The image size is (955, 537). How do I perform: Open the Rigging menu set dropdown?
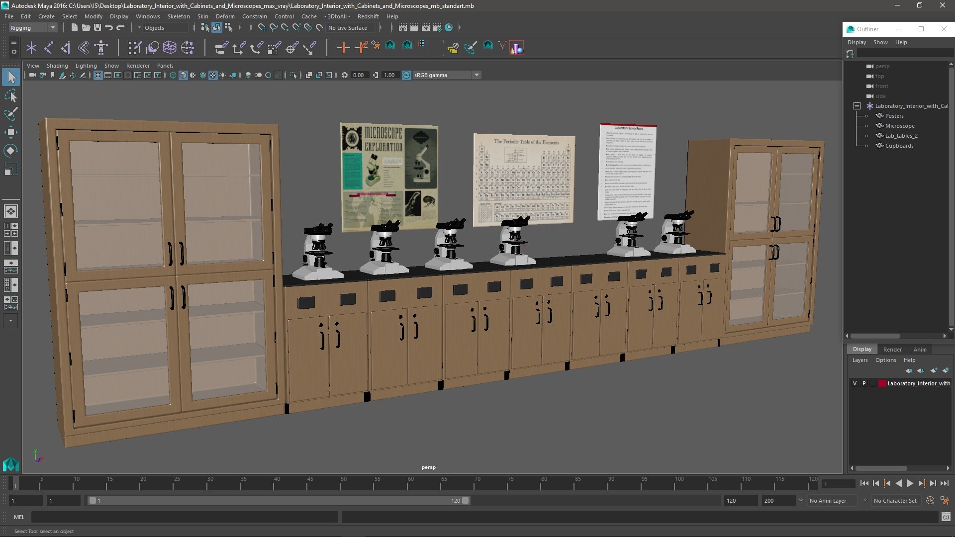pyautogui.click(x=33, y=28)
